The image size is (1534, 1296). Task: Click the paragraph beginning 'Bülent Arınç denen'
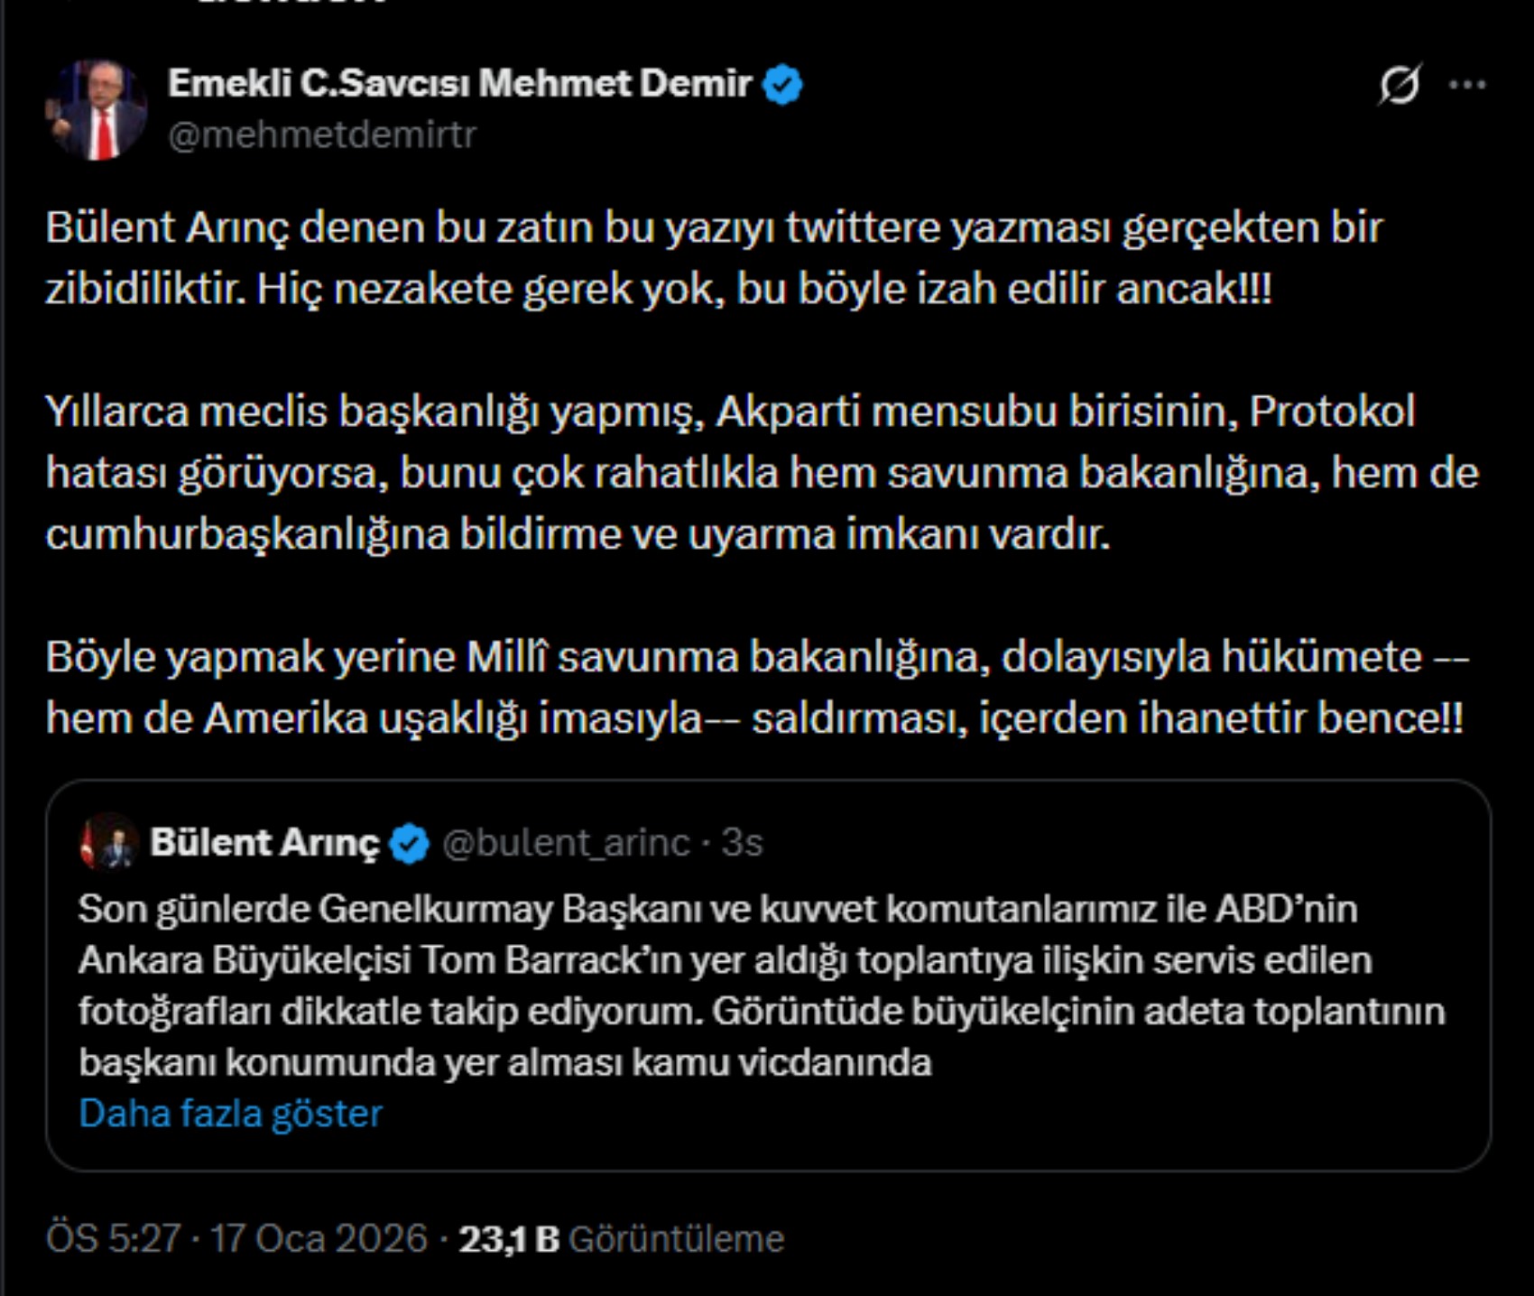(713, 258)
